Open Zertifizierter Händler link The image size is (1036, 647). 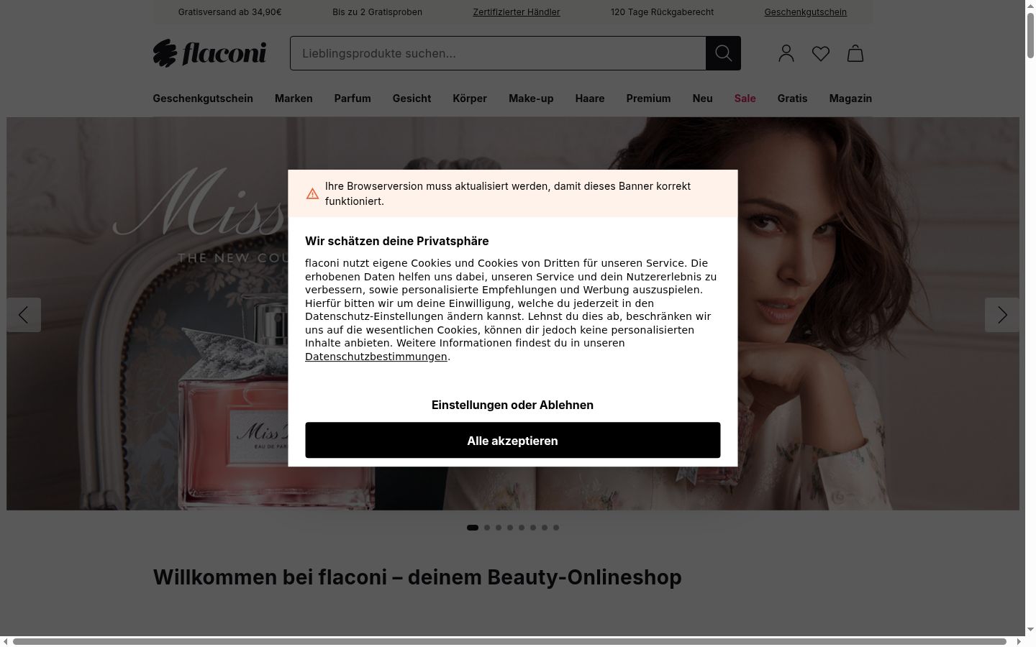pyautogui.click(x=517, y=12)
